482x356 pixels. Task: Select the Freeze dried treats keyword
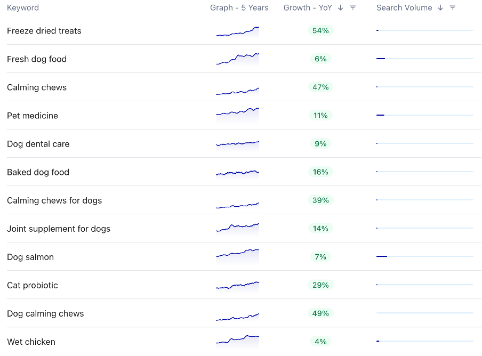pyautogui.click(x=44, y=31)
